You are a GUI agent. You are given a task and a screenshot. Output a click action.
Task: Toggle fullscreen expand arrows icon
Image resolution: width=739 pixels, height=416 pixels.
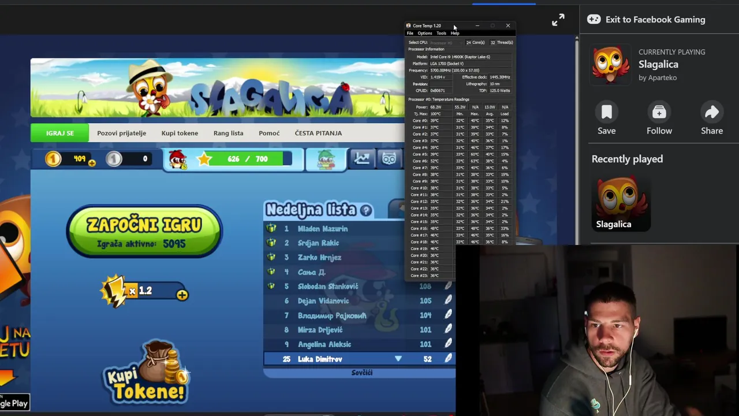pos(558,20)
